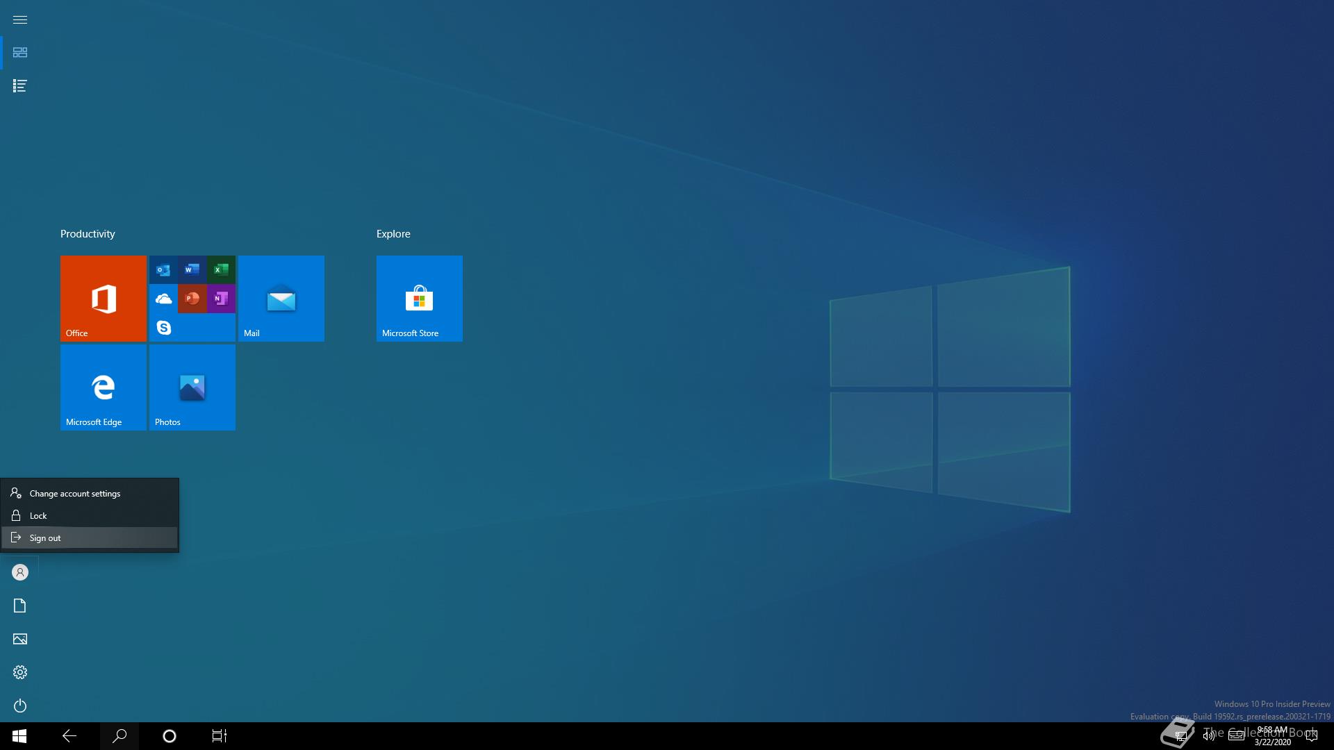Open the Power options icon
Screen dimensions: 1334x750
tap(19, 706)
